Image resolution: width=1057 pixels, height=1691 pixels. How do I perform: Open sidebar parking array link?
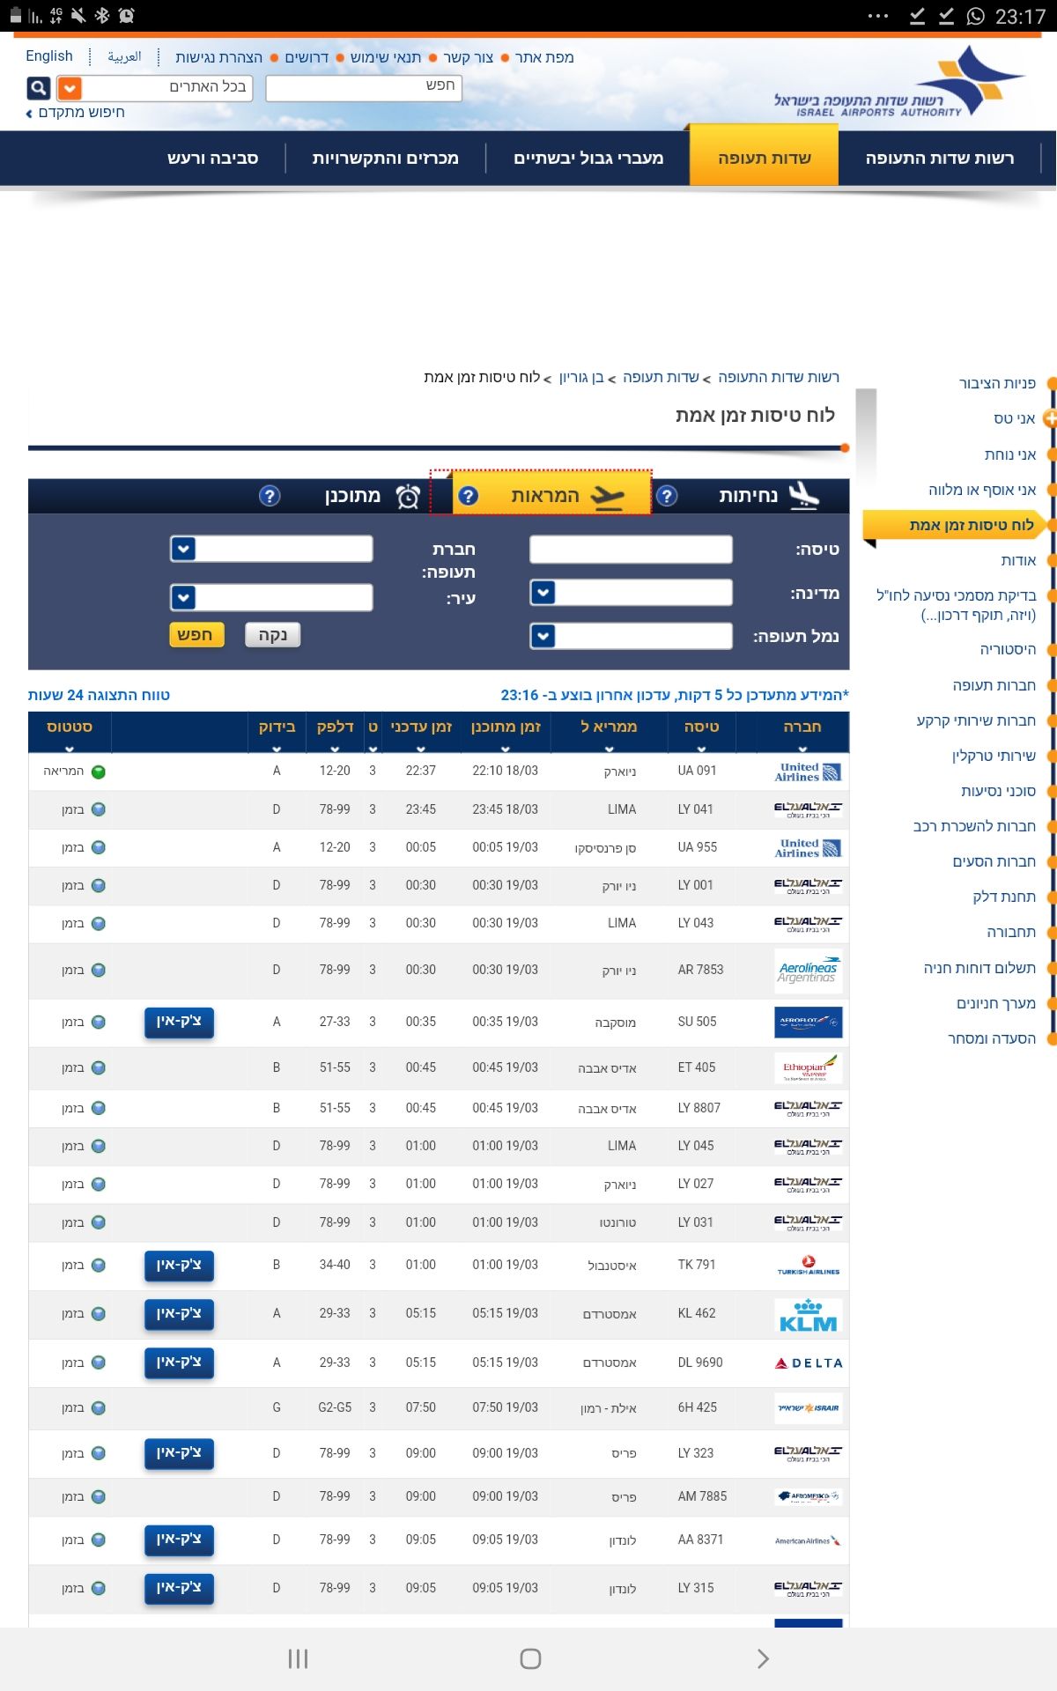click(995, 1003)
